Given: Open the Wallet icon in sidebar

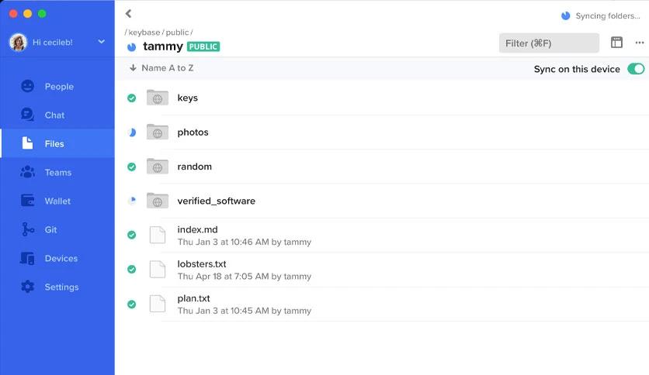Looking at the screenshot, I should point(28,201).
